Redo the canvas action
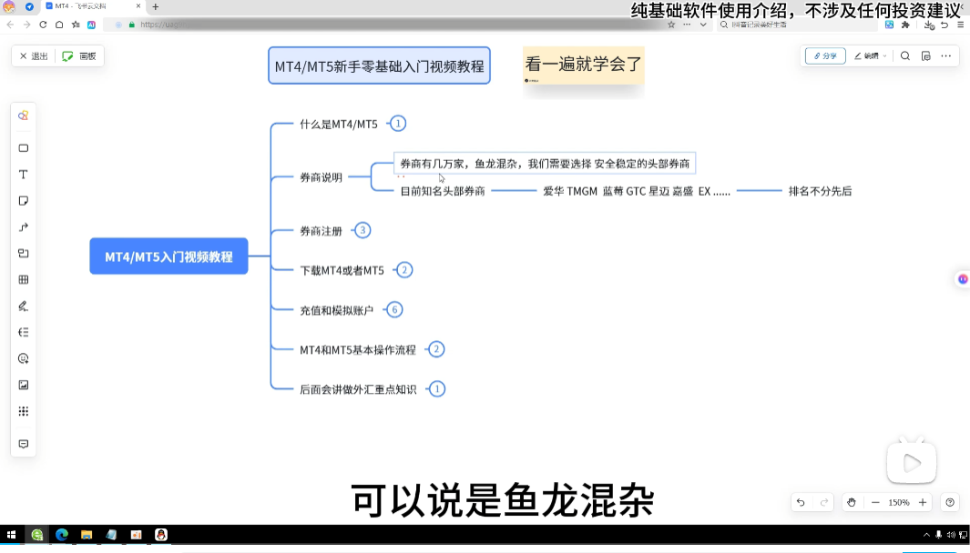The width and height of the screenshot is (970, 553). (x=824, y=502)
